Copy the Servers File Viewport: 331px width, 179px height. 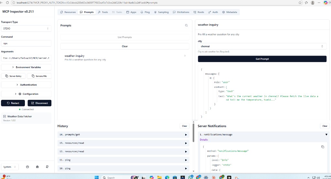[x=39, y=76]
